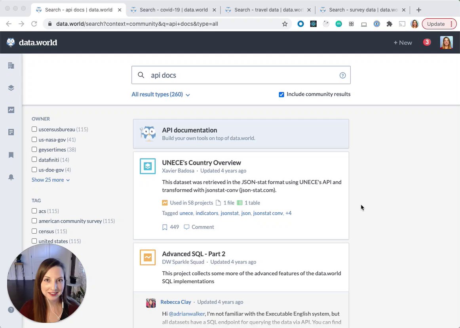Bookmark the UNECE's Country Overview dataset
460x328 pixels.
coord(165,227)
